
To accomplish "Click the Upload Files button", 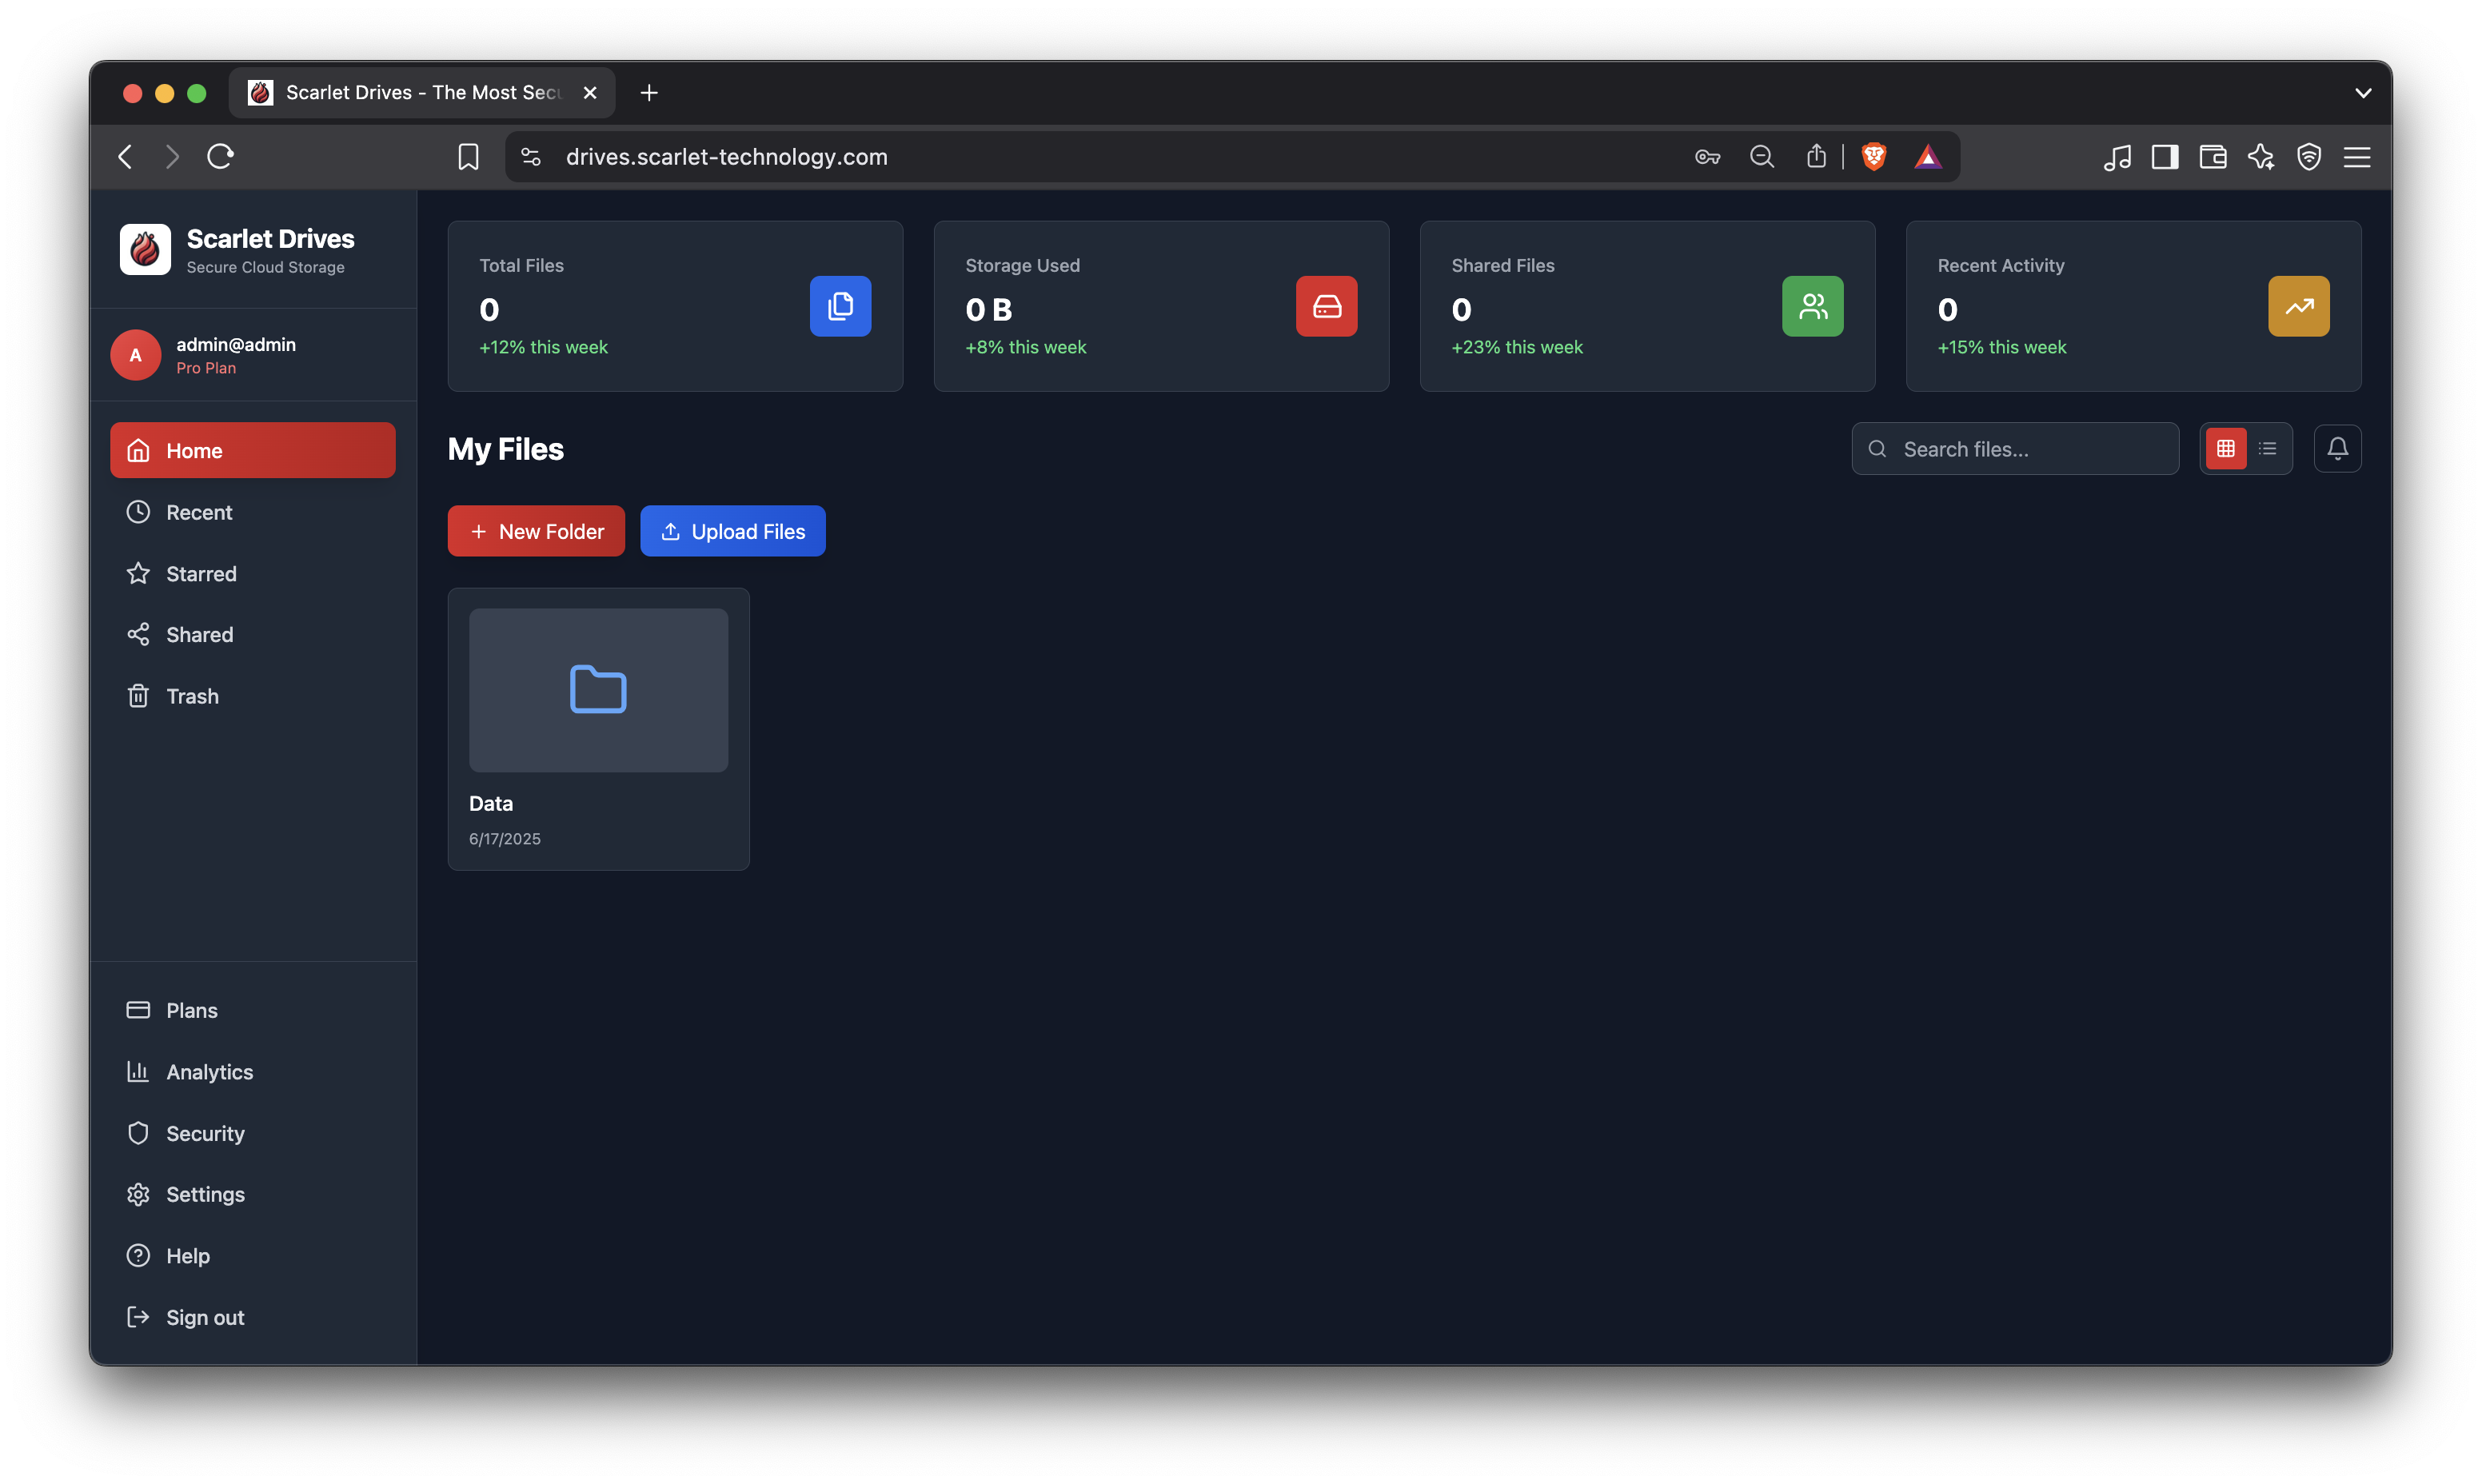I will coord(733,531).
